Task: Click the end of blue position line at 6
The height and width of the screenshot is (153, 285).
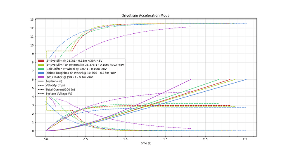Action: coord(246,79)
